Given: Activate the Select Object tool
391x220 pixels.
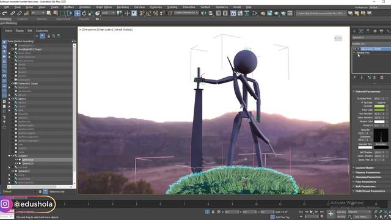Looking at the screenshot, I should (x=49, y=13).
